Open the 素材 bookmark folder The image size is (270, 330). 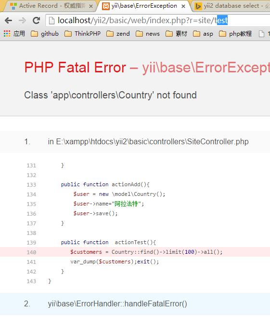tap(176, 34)
